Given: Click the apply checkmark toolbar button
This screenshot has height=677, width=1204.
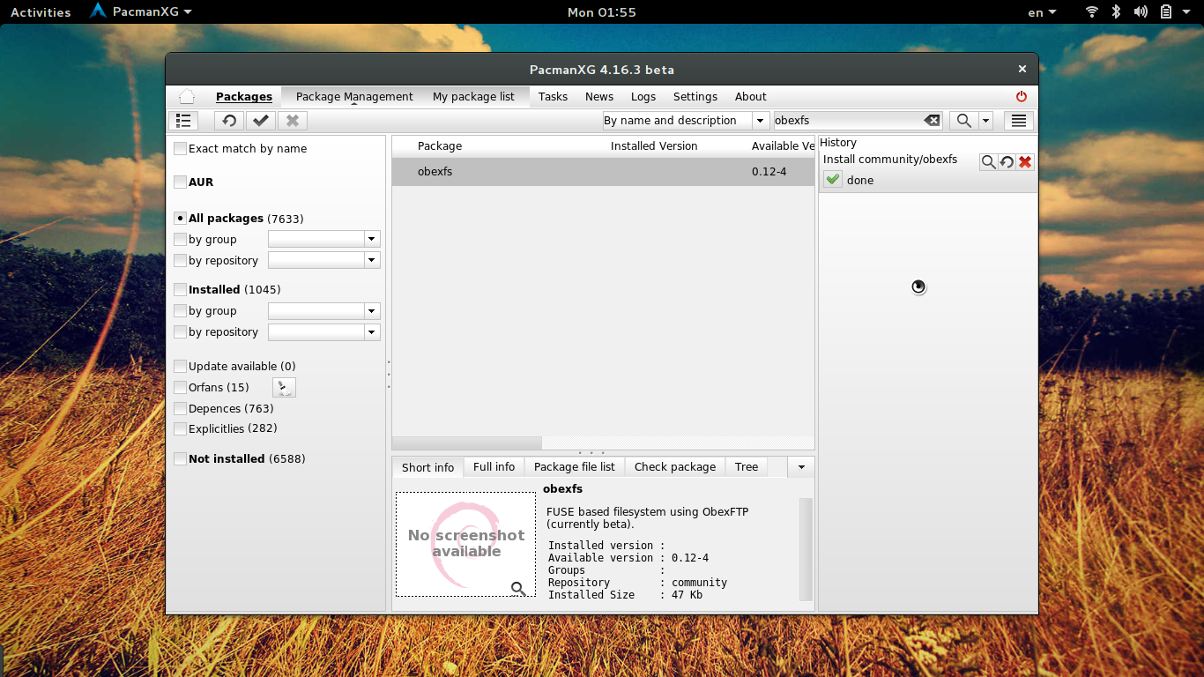Looking at the screenshot, I should tap(261, 121).
